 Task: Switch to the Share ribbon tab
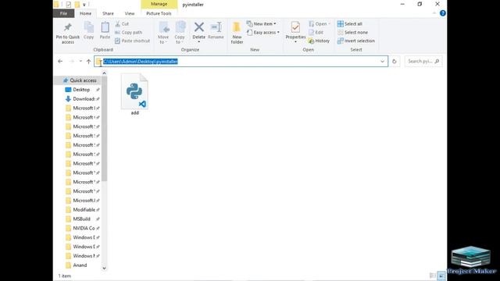tap(108, 13)
